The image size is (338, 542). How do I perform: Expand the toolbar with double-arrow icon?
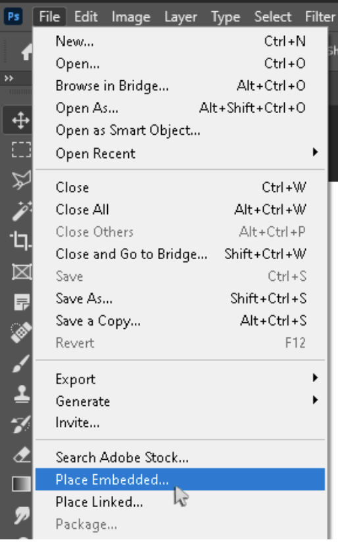coord(9,78)
